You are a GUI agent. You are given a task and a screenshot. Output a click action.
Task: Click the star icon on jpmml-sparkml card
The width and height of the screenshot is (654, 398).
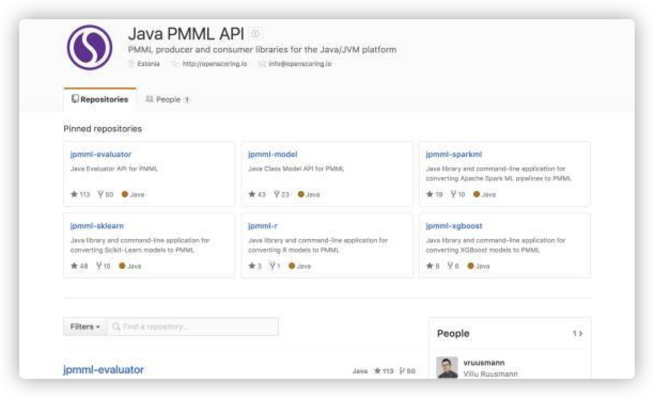[430, 195]
